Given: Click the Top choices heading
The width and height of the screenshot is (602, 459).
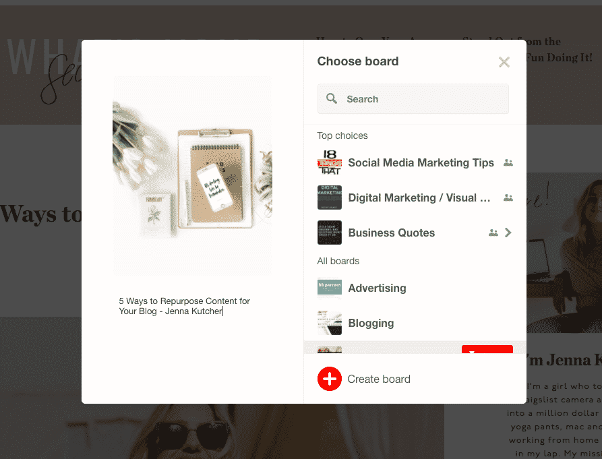Looking at the screenshot, I should pyautogui.click(x=342, y=135).
